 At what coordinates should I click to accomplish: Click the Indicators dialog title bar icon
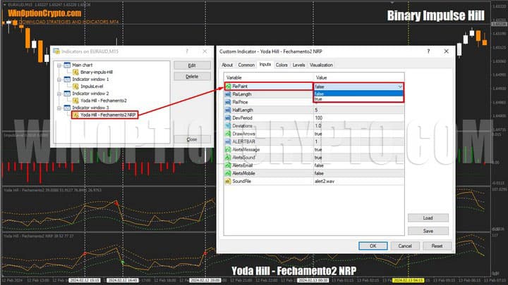point(56,51)
